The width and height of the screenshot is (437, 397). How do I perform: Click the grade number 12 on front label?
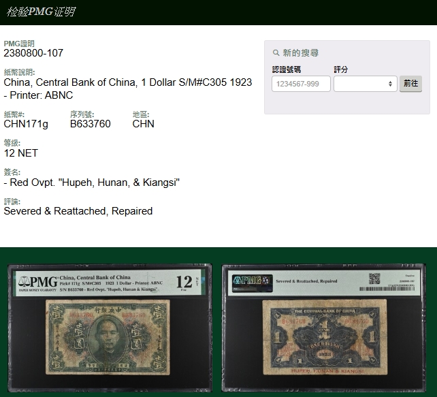pyautogui.click(x=184, y=281)
